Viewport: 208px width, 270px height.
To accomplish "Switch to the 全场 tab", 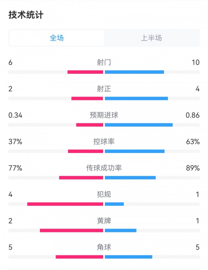I will (57, 38).
